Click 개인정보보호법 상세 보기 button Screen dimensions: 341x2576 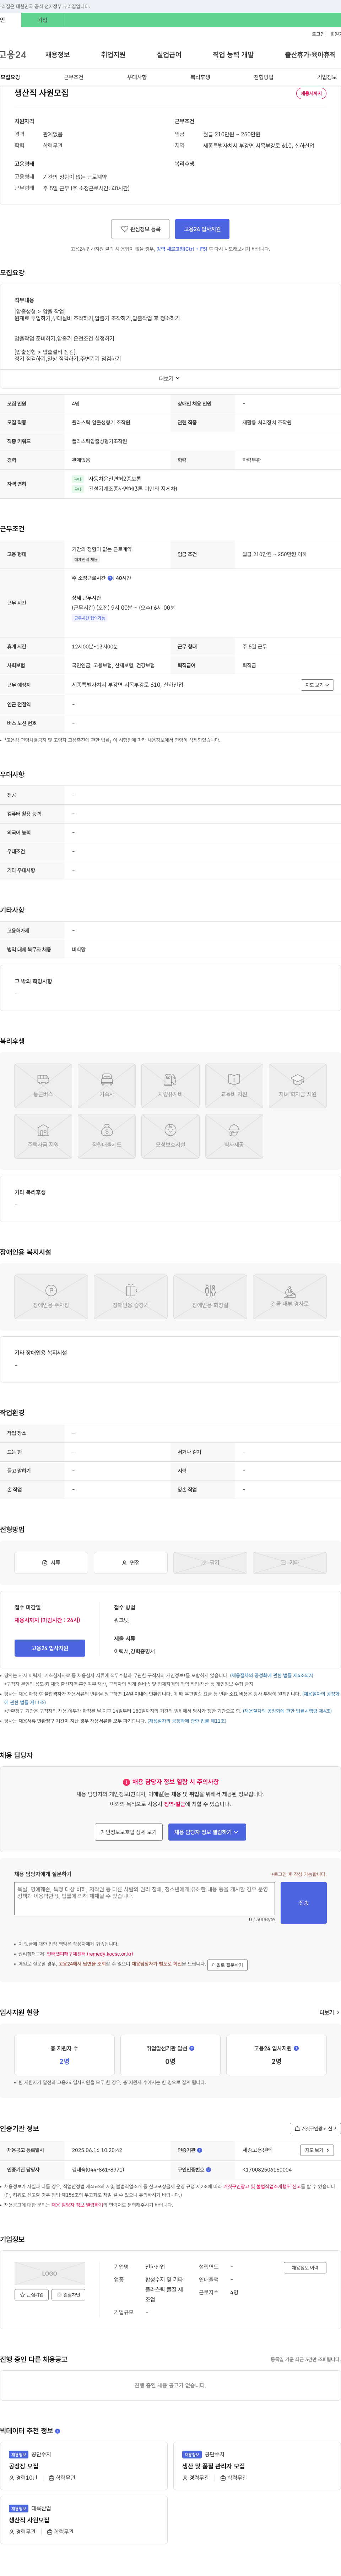(x=129, y=1832)
